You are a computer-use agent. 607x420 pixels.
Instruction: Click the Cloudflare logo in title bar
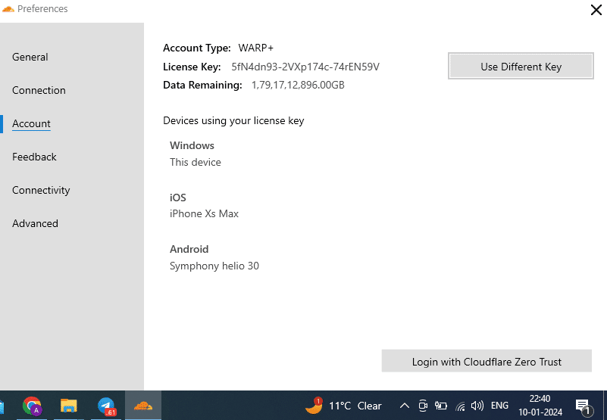8,8
